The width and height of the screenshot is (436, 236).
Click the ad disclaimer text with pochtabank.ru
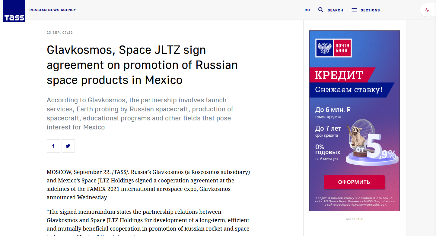point(355,201)
